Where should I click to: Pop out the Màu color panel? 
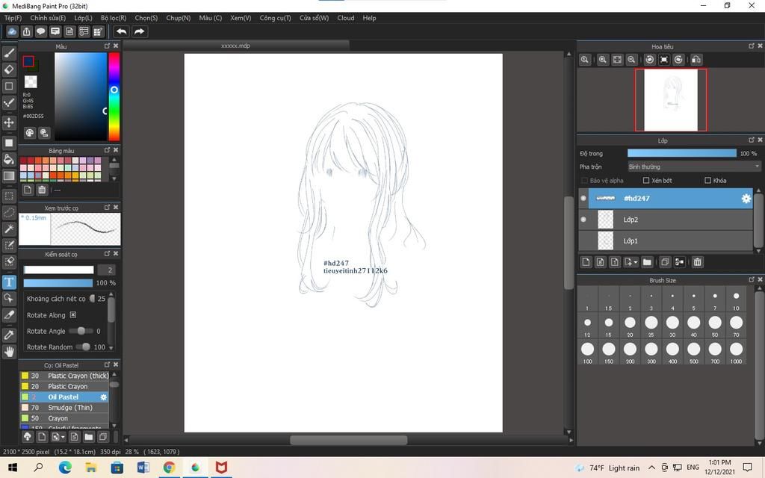(x=107, y=46)
